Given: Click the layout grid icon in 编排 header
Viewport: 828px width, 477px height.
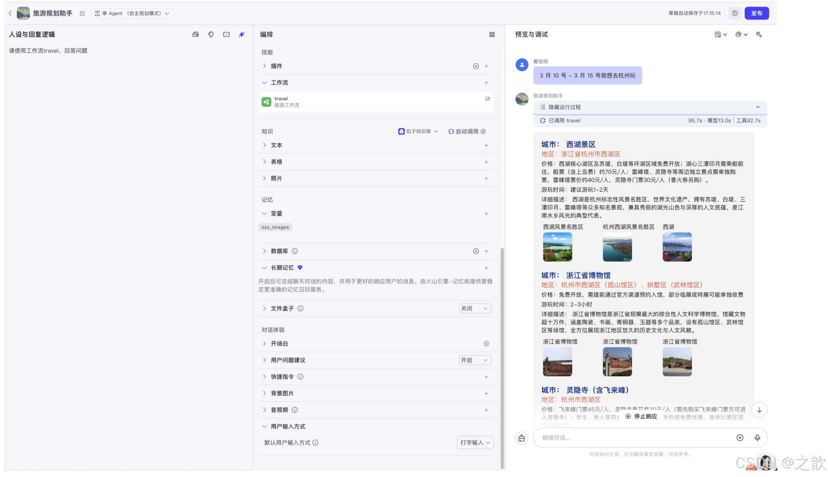Looking at the screenshot, I should click(492, 34).
